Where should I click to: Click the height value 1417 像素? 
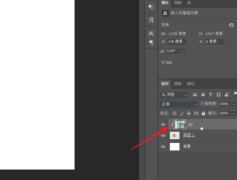coord(214,33)
